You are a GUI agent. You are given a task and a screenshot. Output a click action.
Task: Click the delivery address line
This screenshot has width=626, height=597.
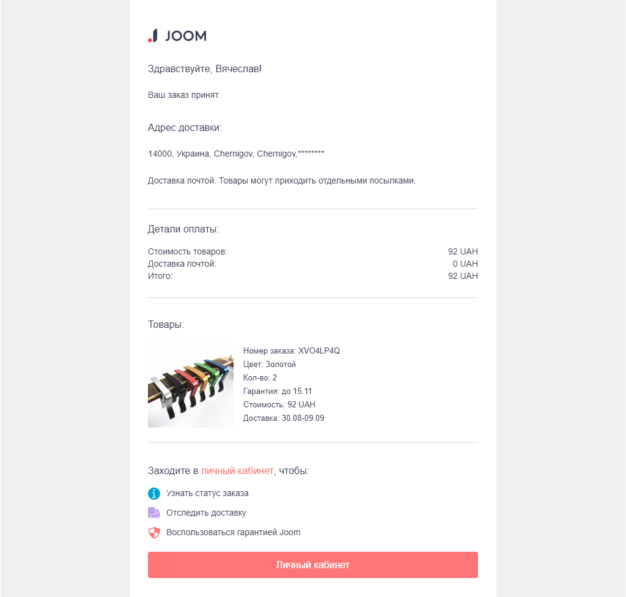pos(236,154)
